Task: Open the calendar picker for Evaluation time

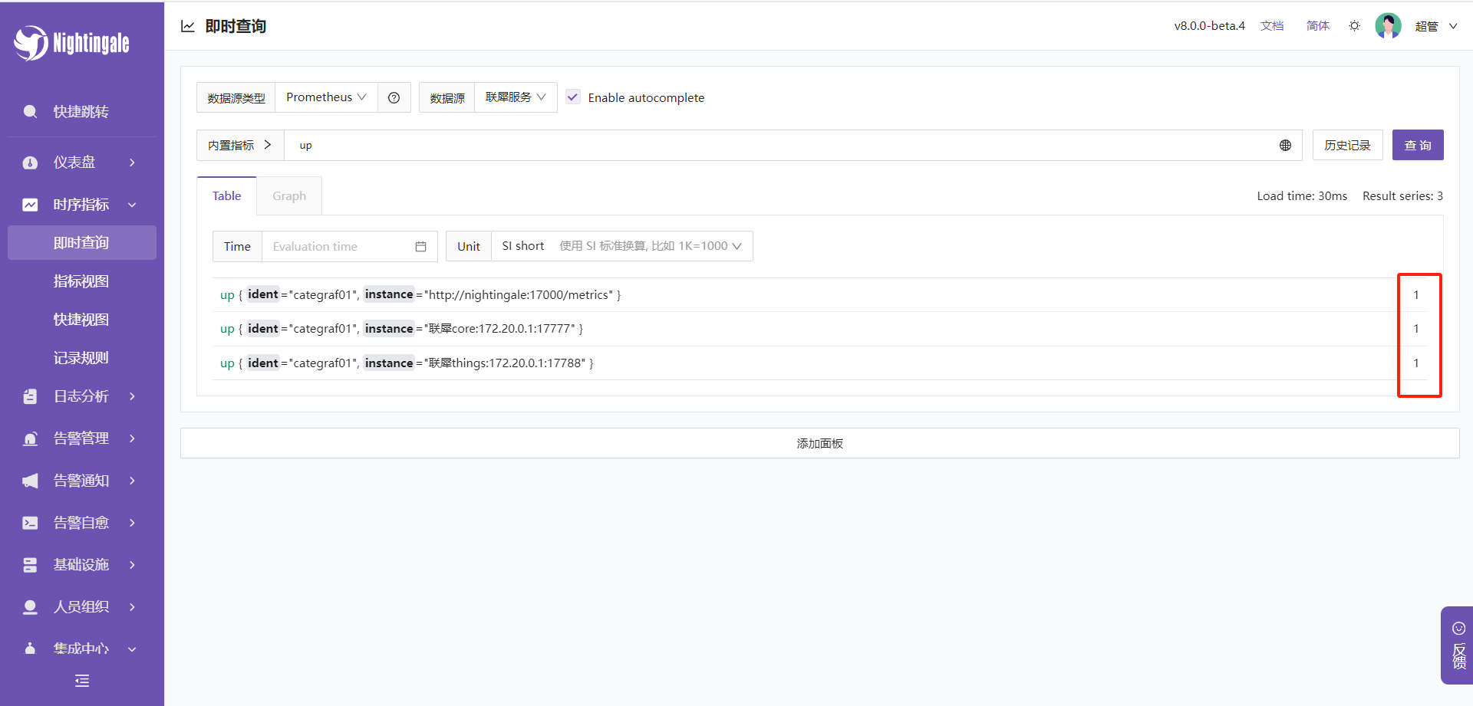Action: [420, 247]
